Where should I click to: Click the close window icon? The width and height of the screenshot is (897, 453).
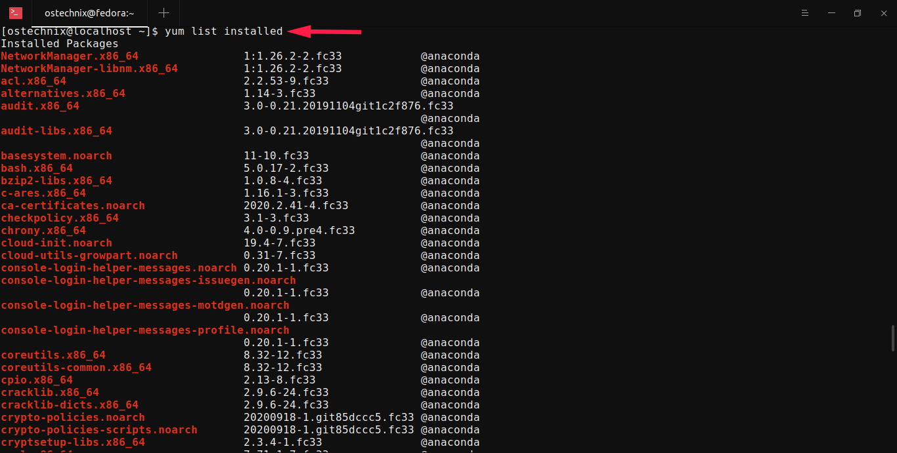(x=883, y=12)
